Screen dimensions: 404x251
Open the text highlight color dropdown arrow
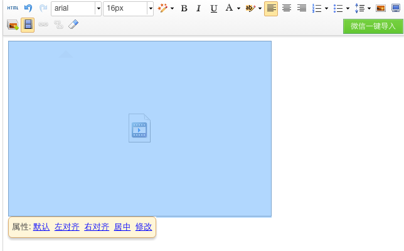tap(259, 8)
